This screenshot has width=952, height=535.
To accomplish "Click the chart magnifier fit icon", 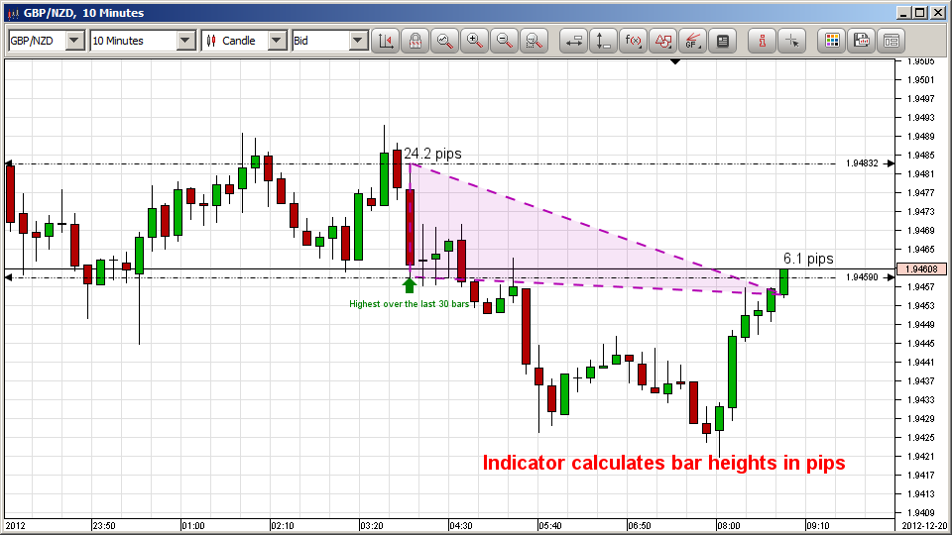I will coord(445,41).
